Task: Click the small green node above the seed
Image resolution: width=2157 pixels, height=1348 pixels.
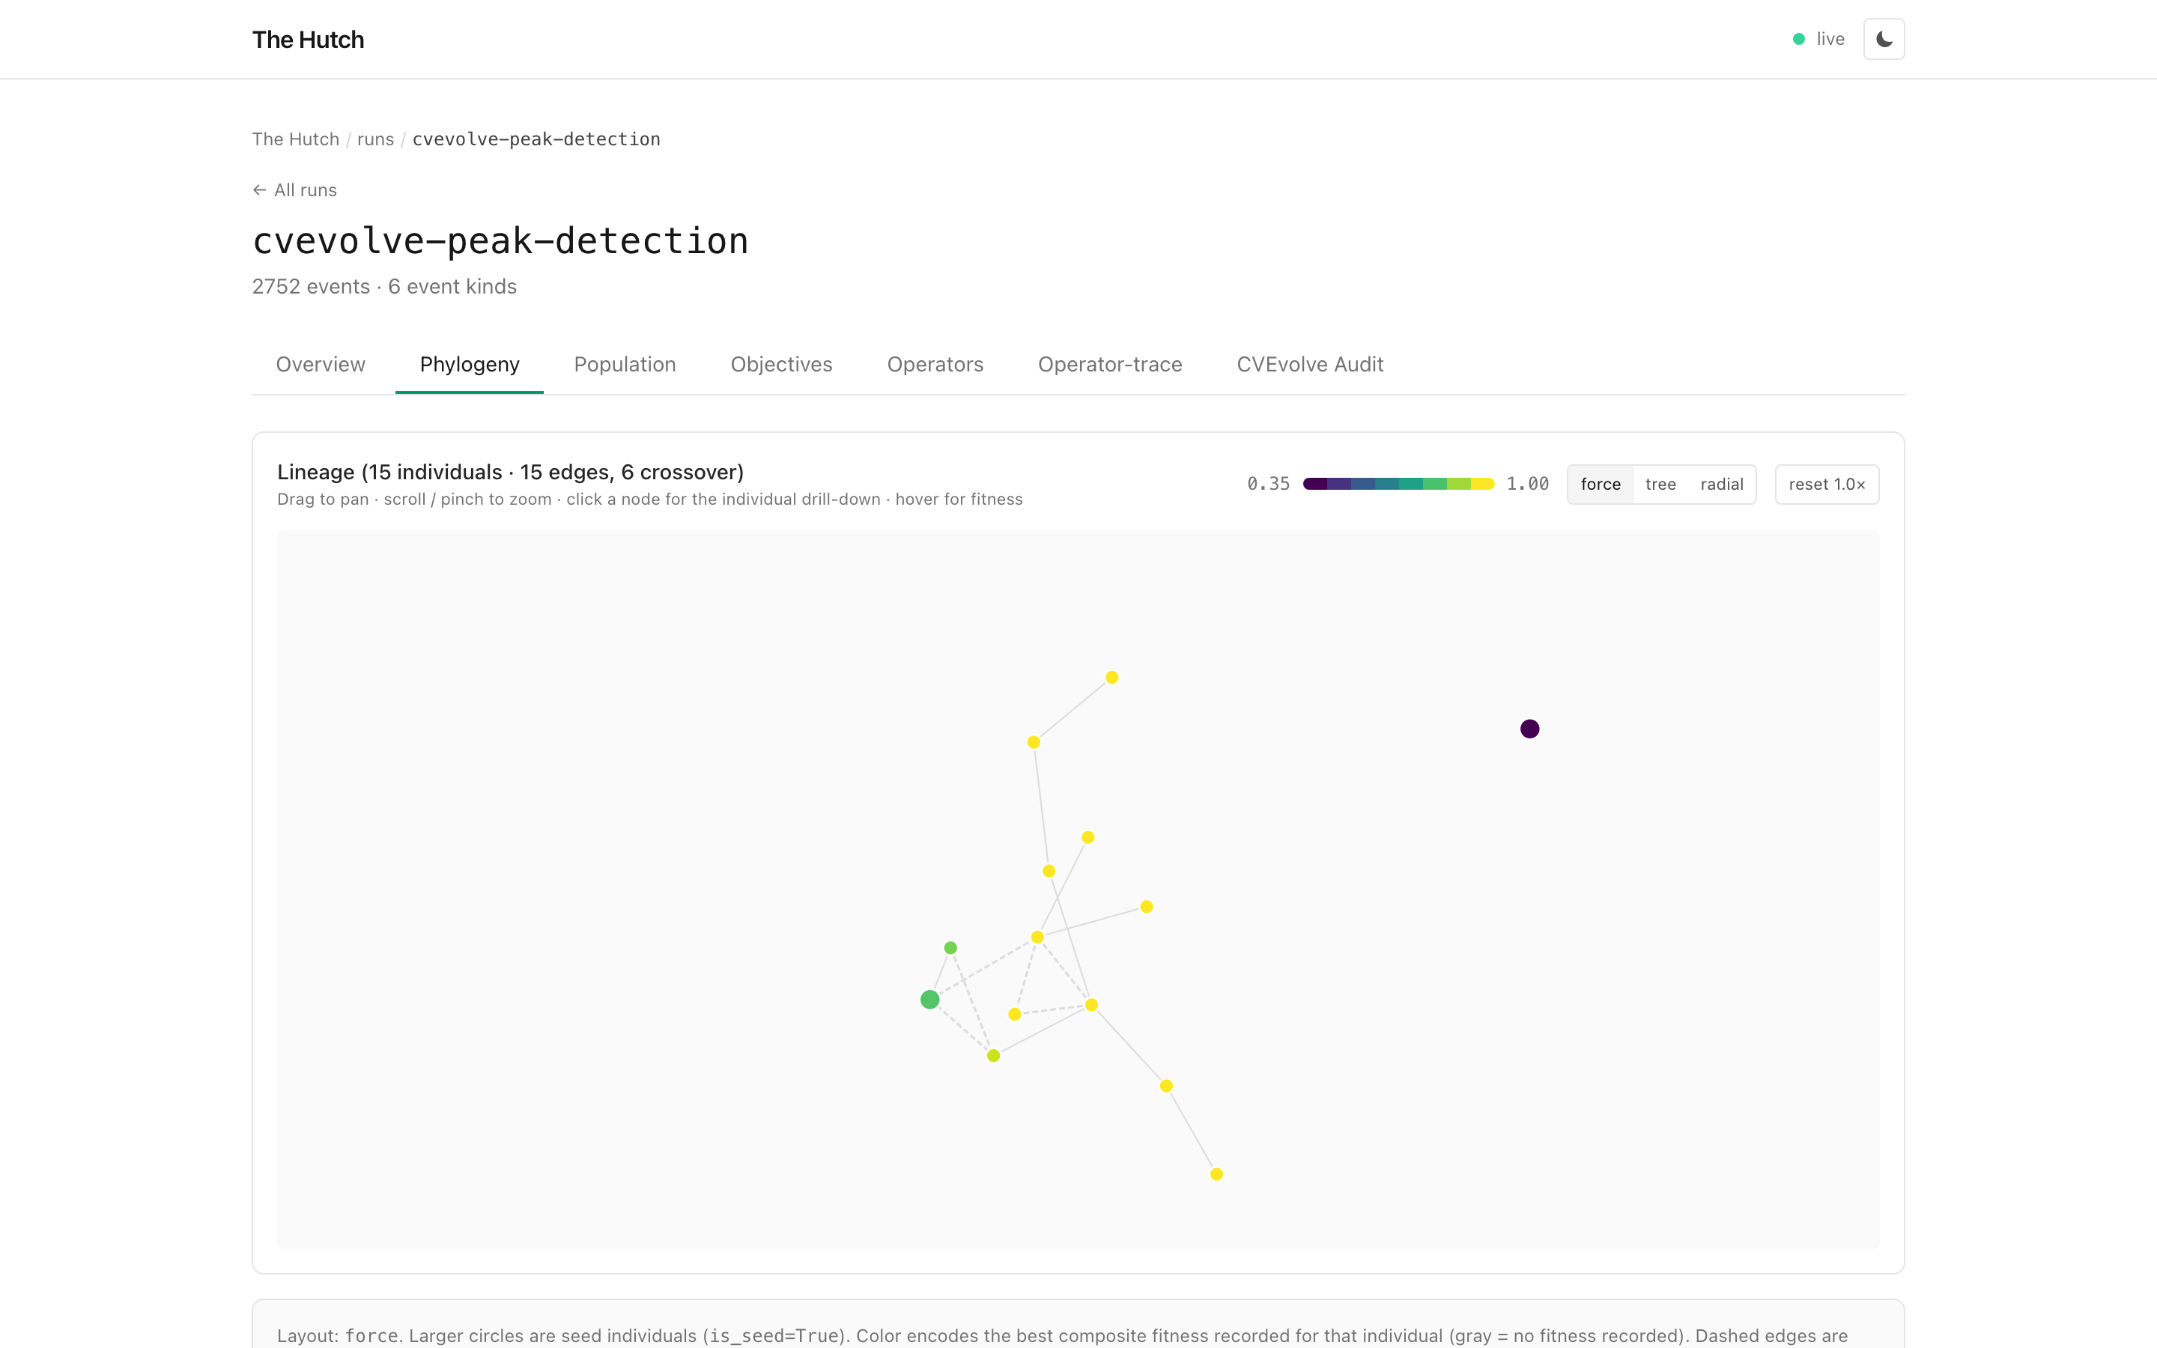Action: pyautogui.click(x=950, y=947)
